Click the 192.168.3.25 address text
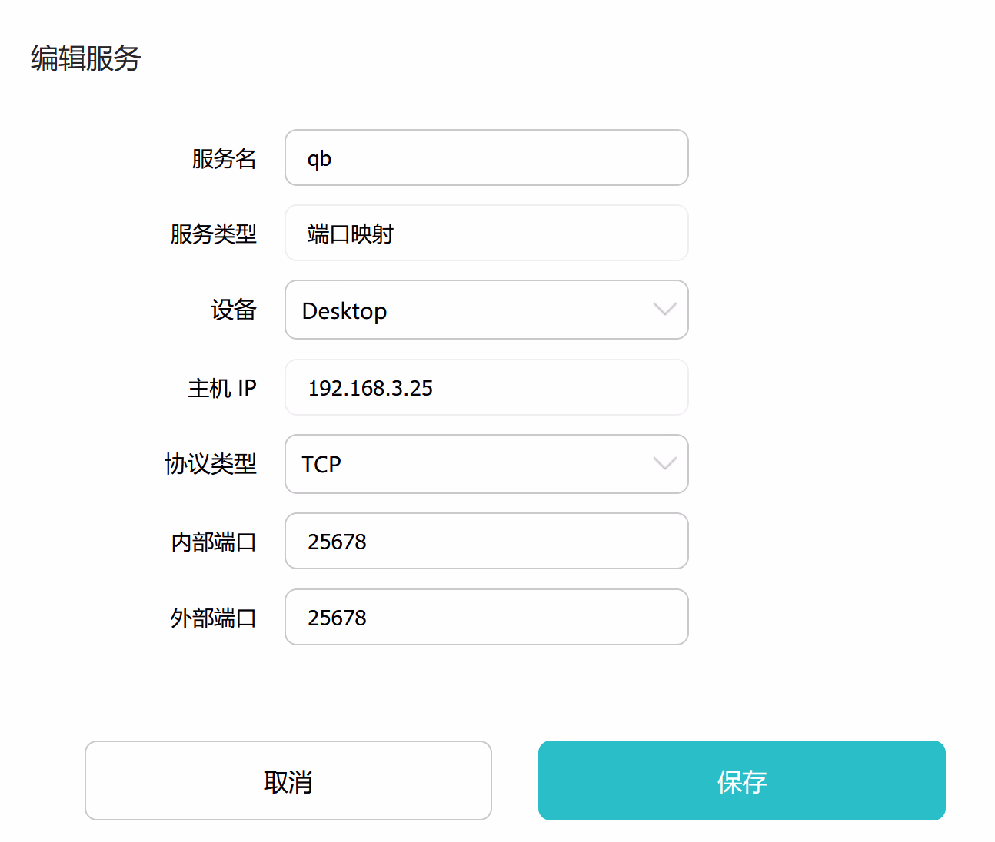995x842 pixels. tap(370, 388)
